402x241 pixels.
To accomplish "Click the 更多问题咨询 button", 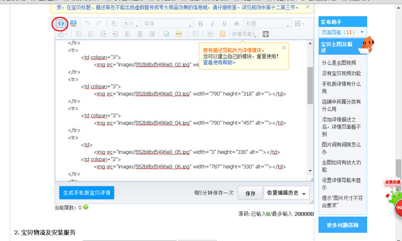I will tap(342, 225).
